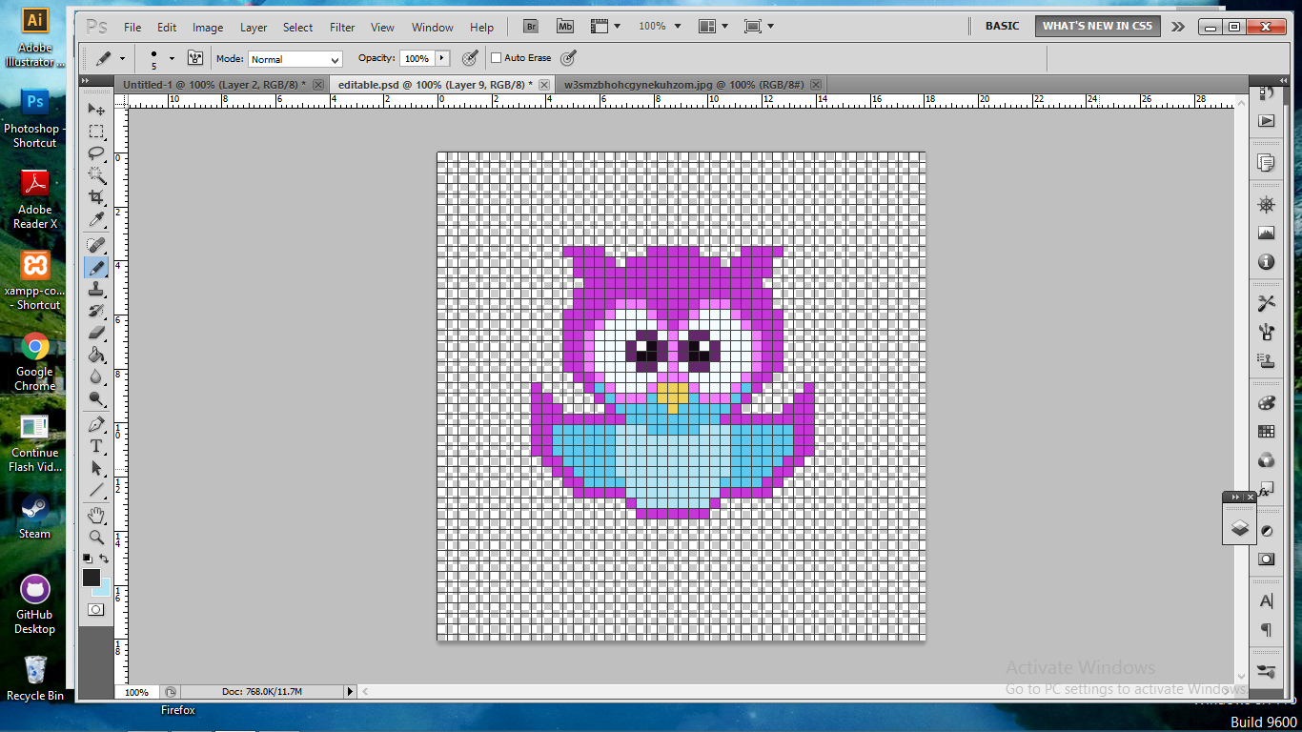Select the Lasso tool
Image resolution: width=1302 pixels, height=732 pixels.
(x=96, y=153)
